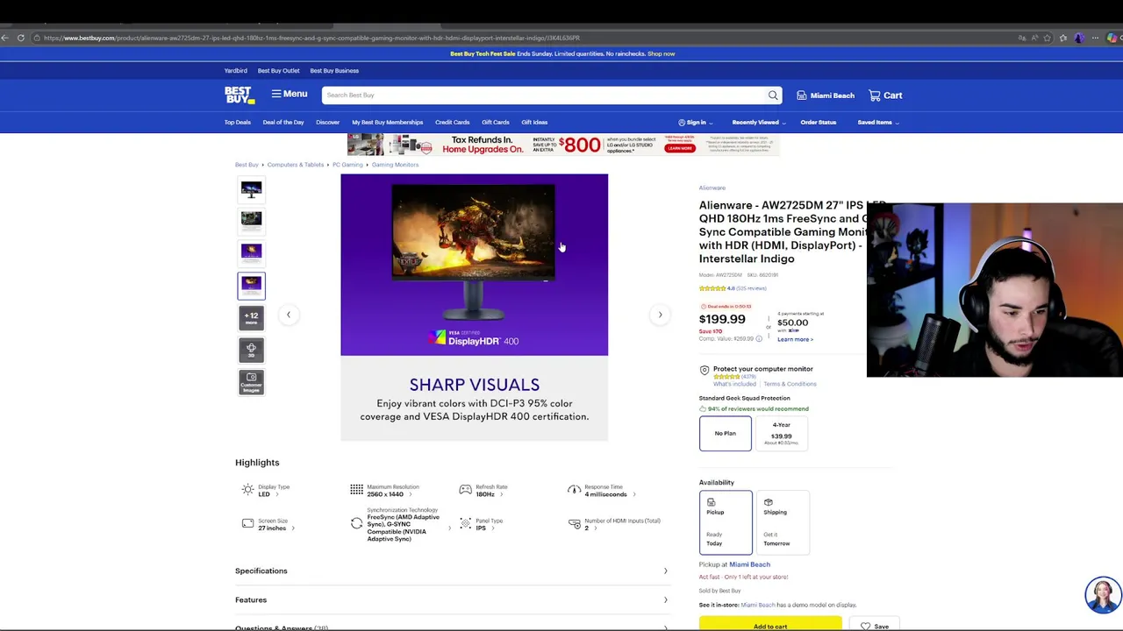Open the +12 more images thumbnail
1123x631 pixels.
point(251,317)
